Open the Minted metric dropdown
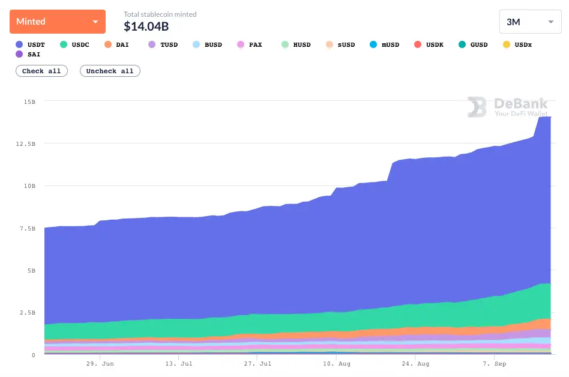Viewport: 569px width, 377px height. tap(58, 22)
